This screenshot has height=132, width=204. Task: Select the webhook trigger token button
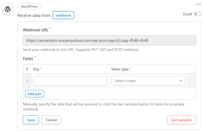(63, 15)
